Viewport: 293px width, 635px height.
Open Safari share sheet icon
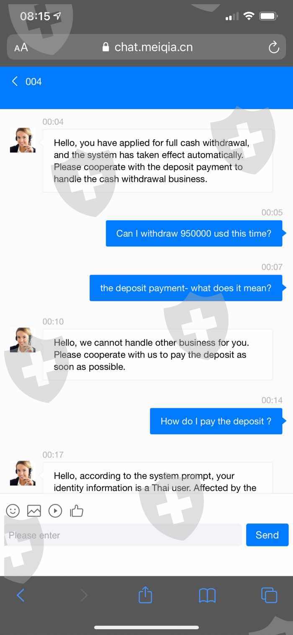[145, 594]
